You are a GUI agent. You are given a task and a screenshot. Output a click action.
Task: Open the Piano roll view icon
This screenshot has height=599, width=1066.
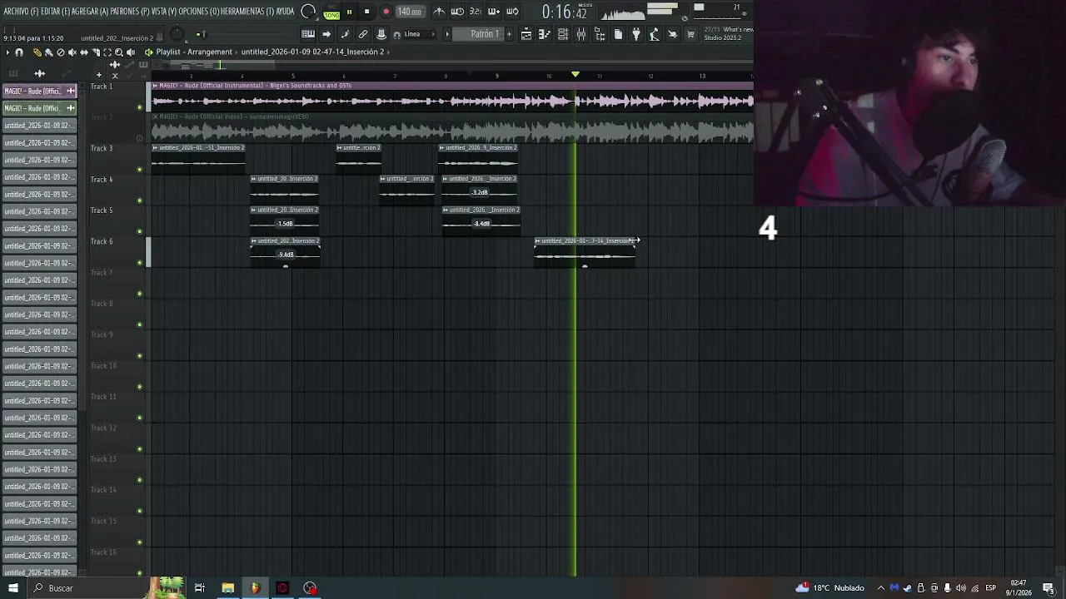coord(545,34)
